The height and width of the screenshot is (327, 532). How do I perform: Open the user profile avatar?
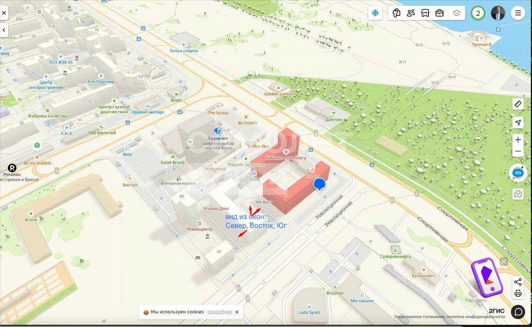(x=498, y=13)
